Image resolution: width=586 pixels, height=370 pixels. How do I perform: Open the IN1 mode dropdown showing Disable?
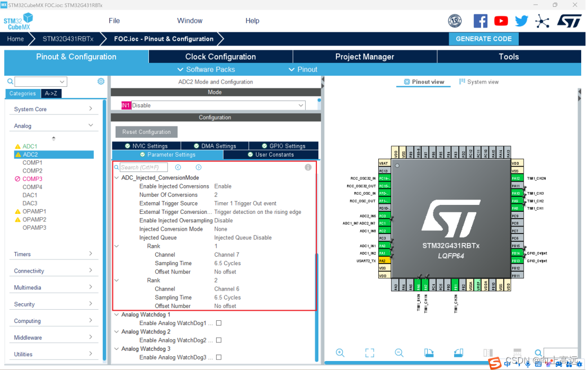[300, 105]
